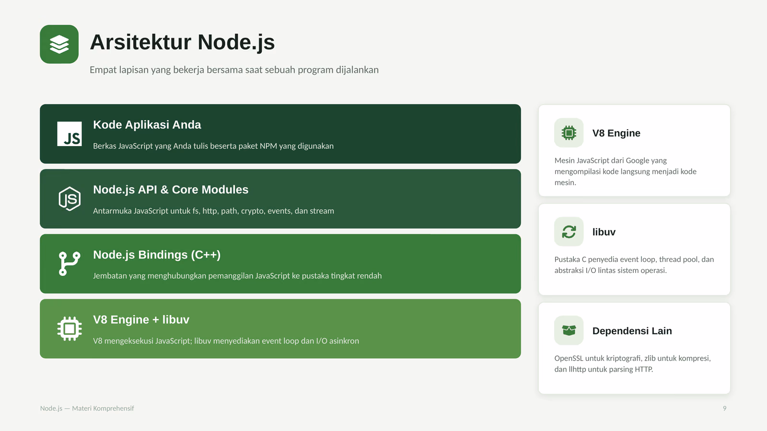Click the branch icon in Node.js Bindings row

click(70, 264)
